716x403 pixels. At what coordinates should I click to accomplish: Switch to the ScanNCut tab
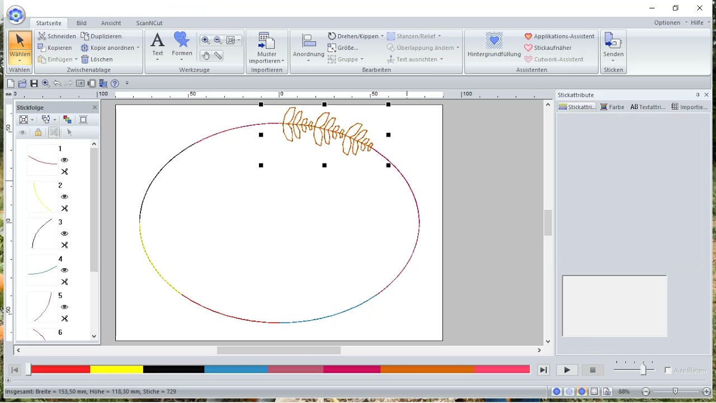pyautogui.click(x=149, y=23)
